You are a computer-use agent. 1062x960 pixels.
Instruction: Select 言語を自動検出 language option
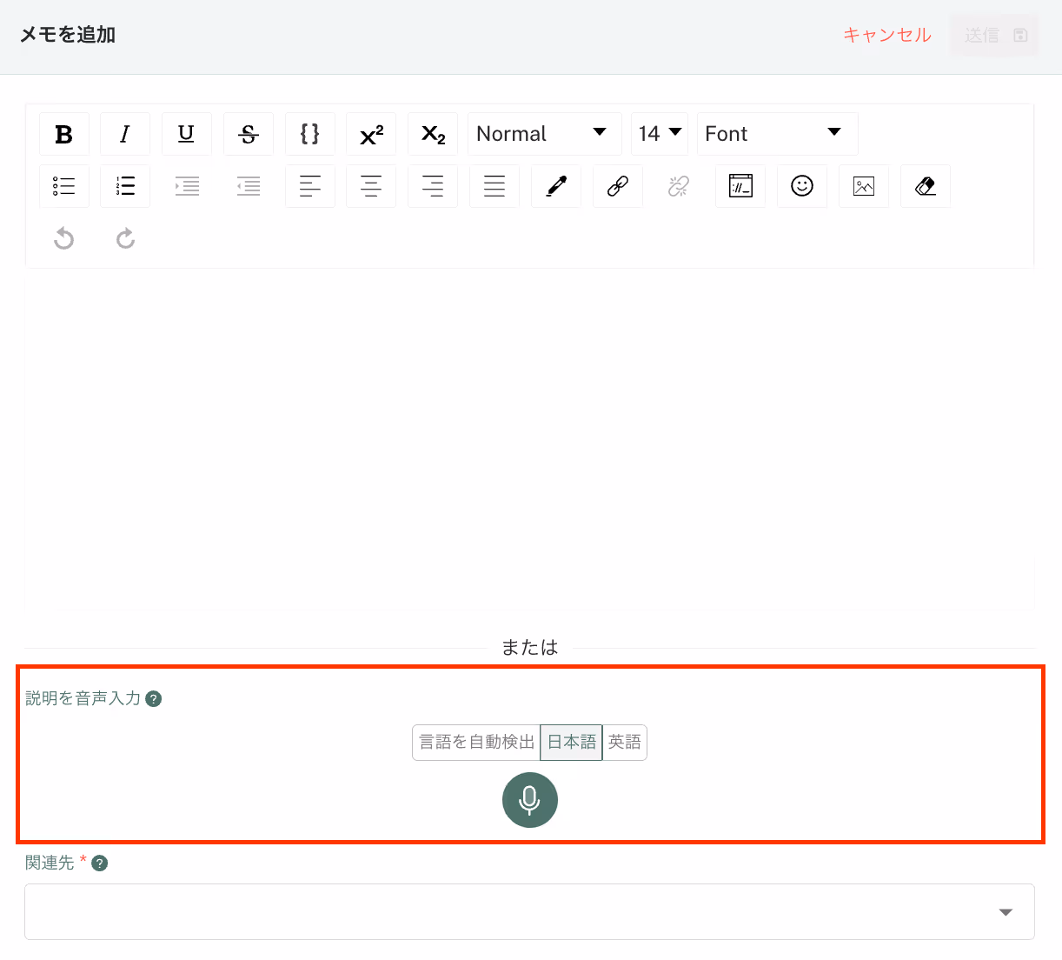476,743
